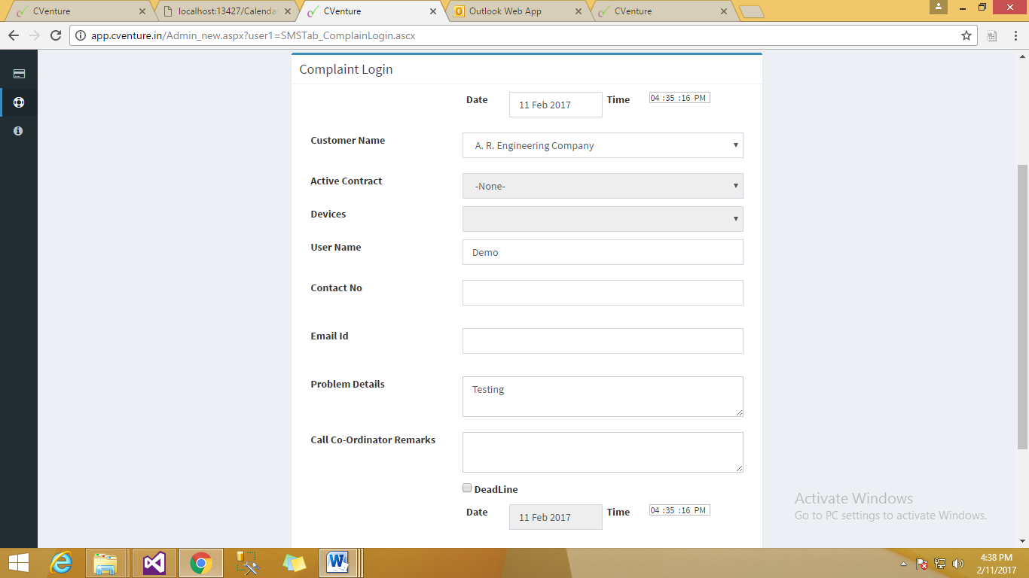Close the localhost:13427 tab
The height and width of the screenshot is (578, 1029).
pyautogui.click(x=288, y=11)
